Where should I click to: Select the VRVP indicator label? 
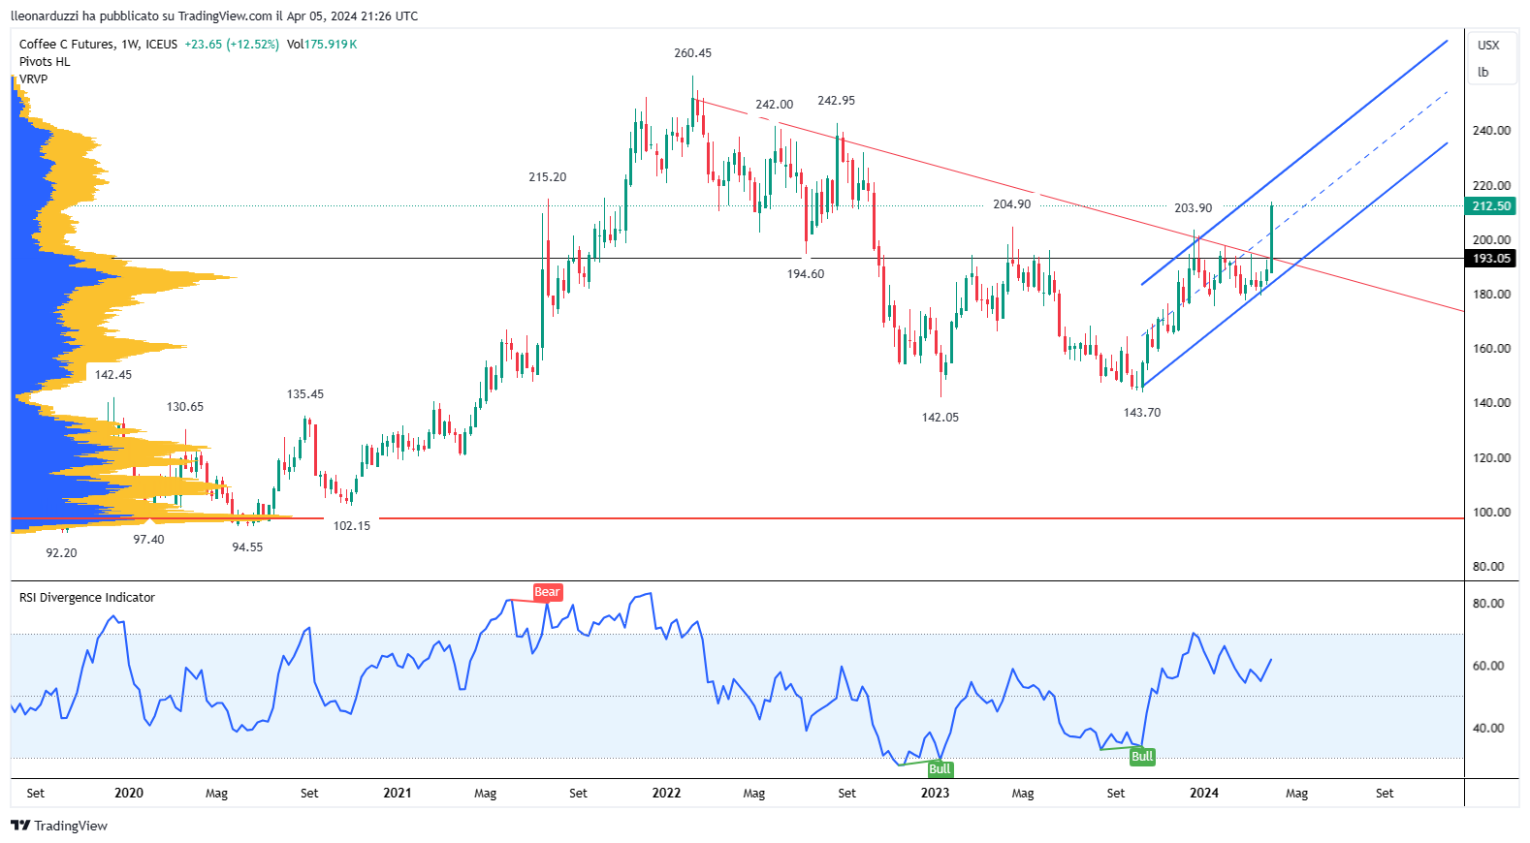coord(33,79)
